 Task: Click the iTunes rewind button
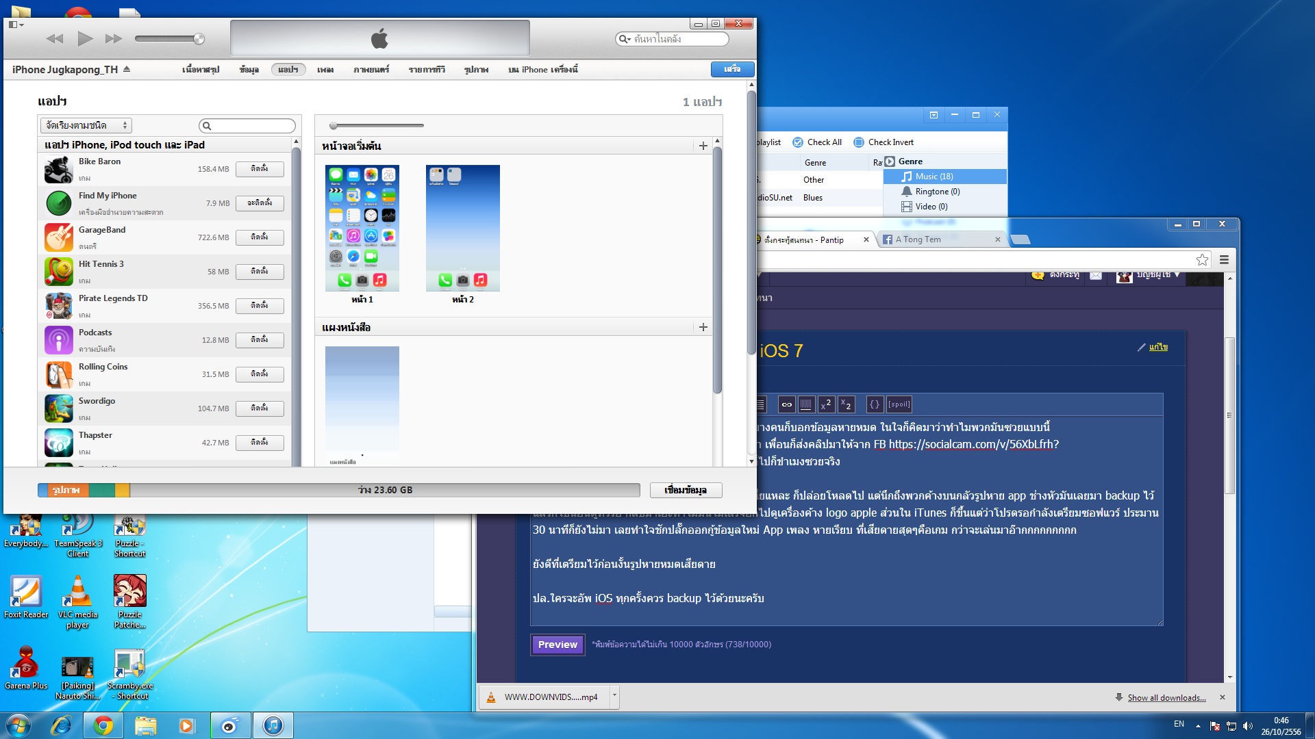point(55,38)
